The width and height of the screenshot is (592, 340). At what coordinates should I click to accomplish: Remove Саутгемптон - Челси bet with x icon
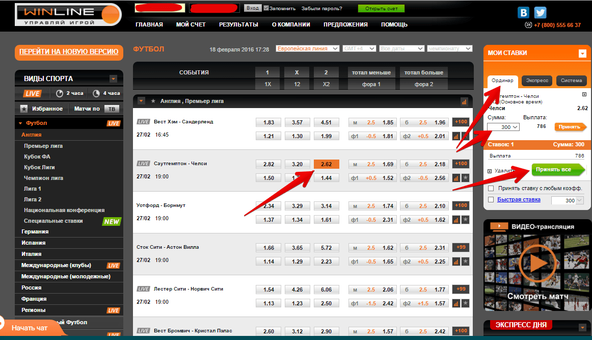pyautogui.click(x=584, y=94)
